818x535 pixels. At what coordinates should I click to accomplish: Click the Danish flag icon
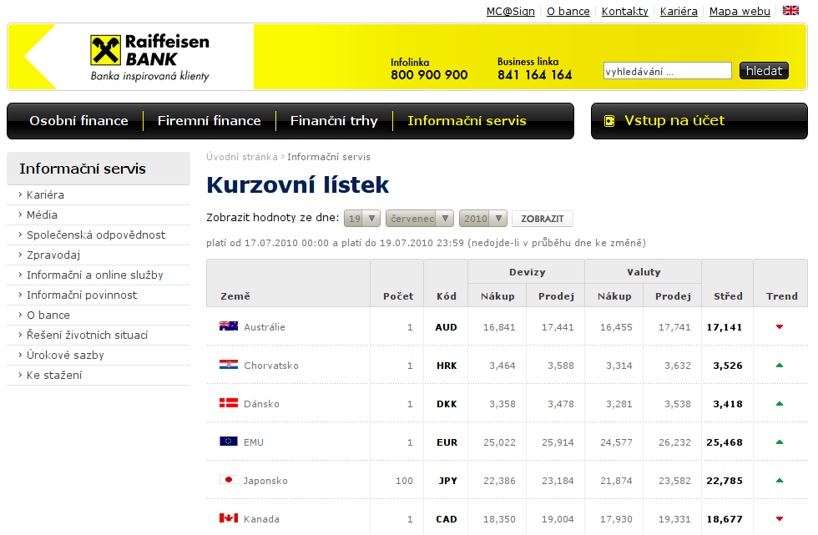coord(228,403)
